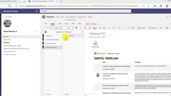Click the Kelas Banten 2 team avatar
The height and width of the screenshot is (96, 171).
click(7, 23)
